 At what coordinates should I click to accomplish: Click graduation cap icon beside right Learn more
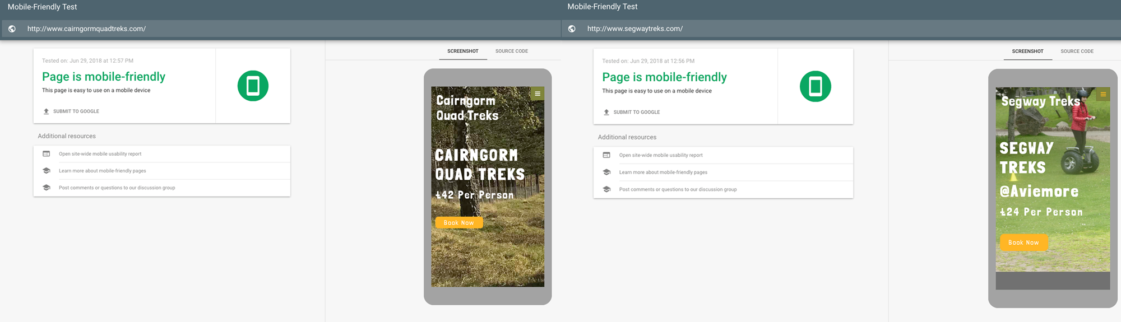[x=606, y=172]
